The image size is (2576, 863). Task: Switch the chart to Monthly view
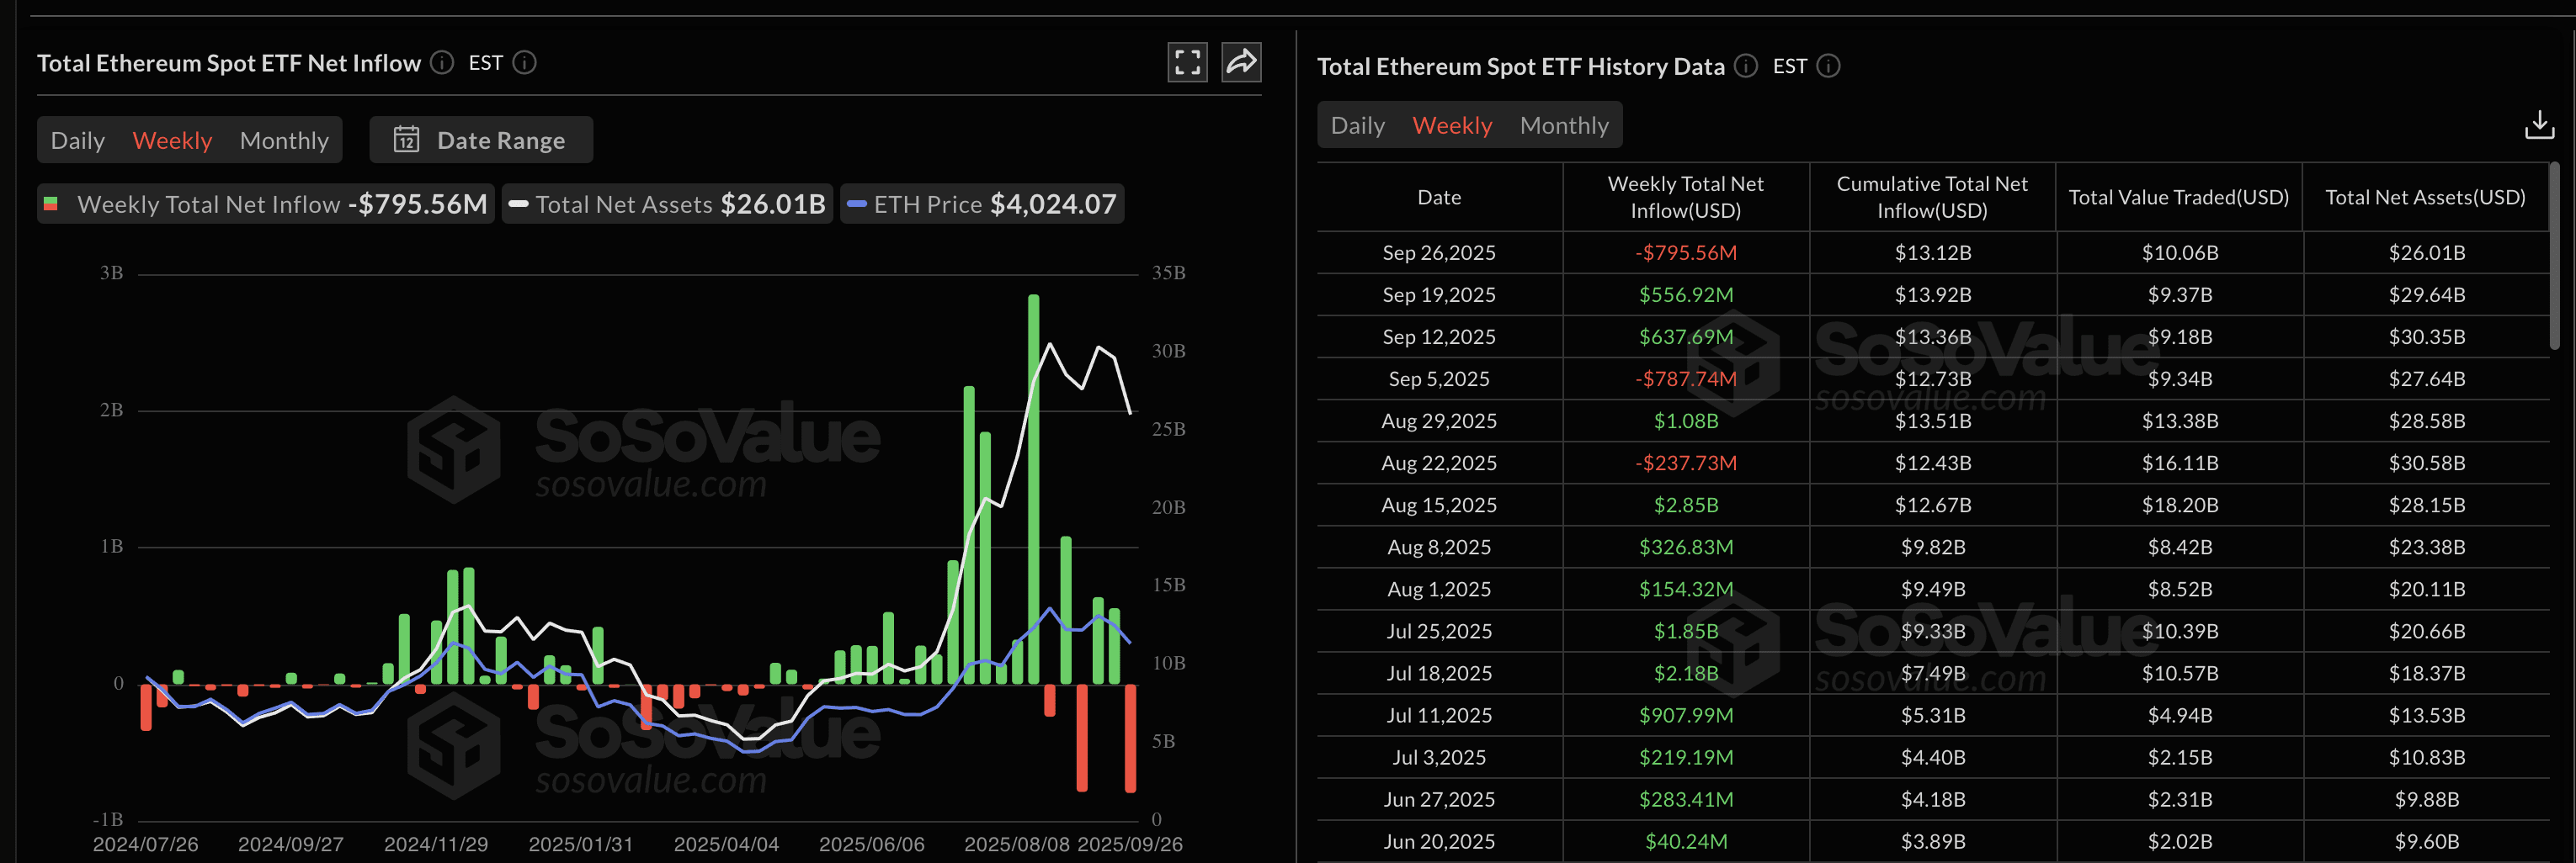(284, 140)
